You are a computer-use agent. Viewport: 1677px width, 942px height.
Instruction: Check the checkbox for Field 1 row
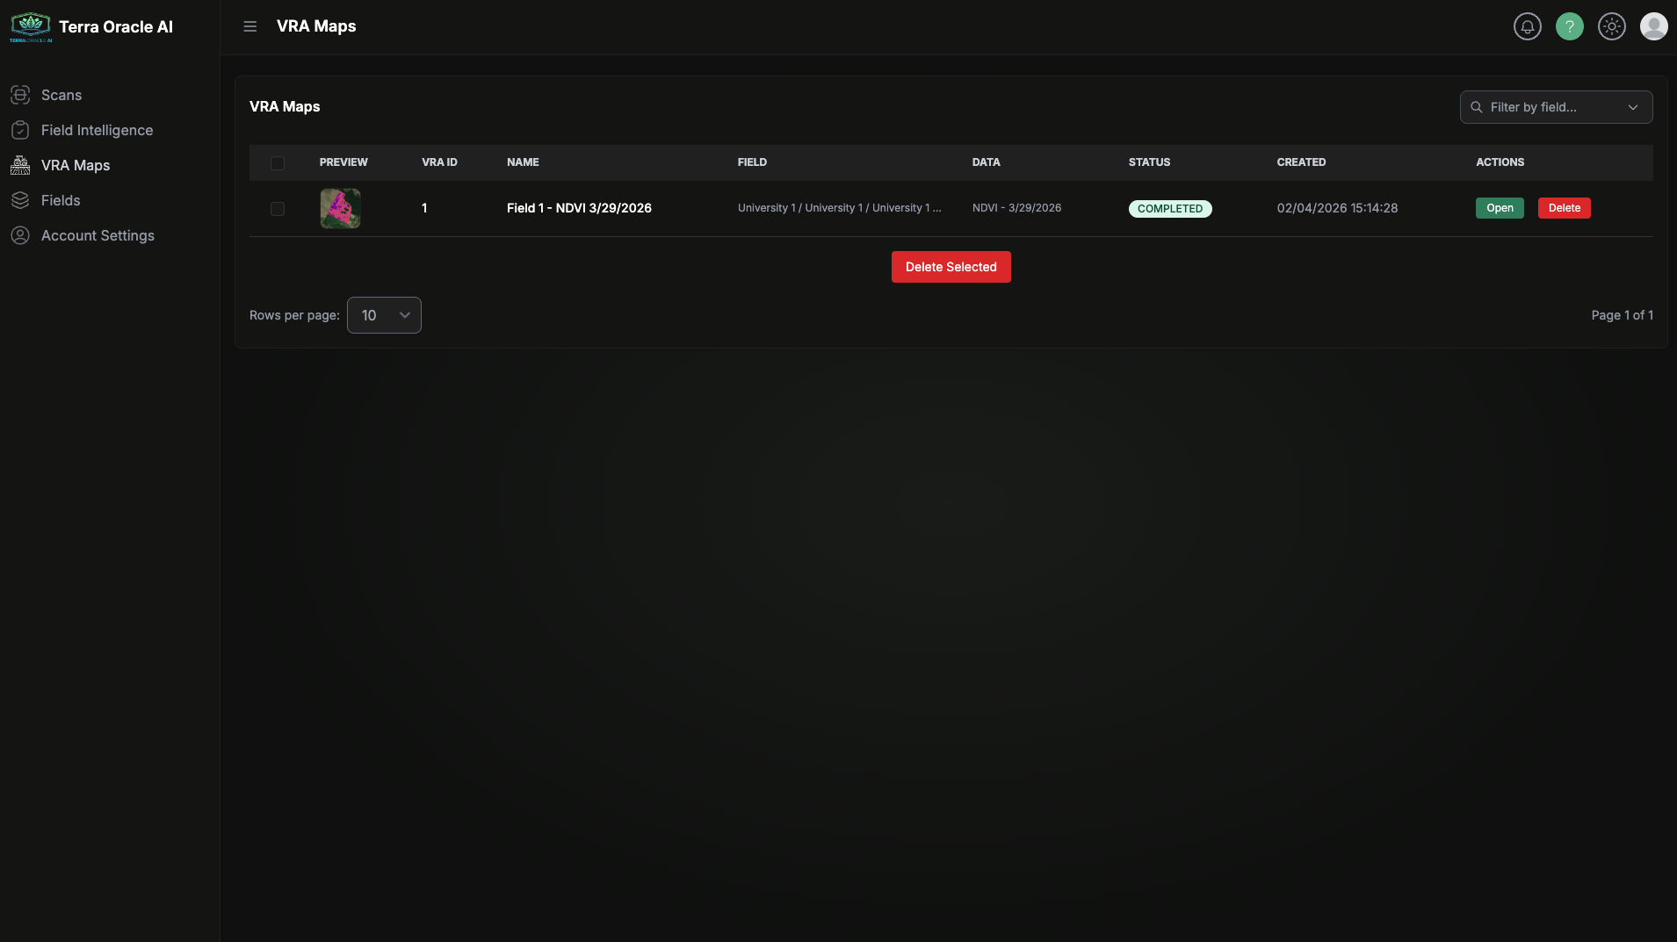(278, 209)
